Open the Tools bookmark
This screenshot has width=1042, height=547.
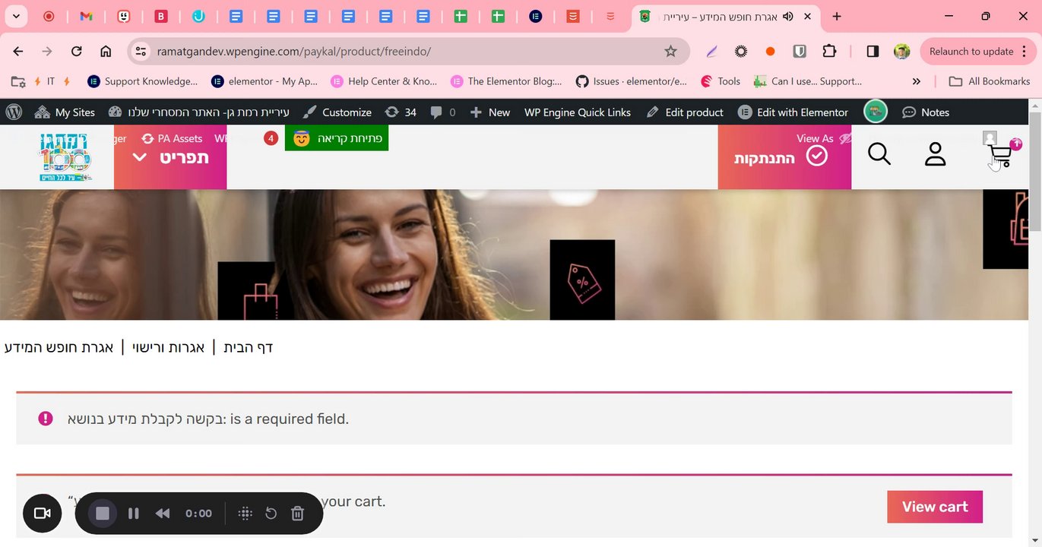tap(721, 81)
